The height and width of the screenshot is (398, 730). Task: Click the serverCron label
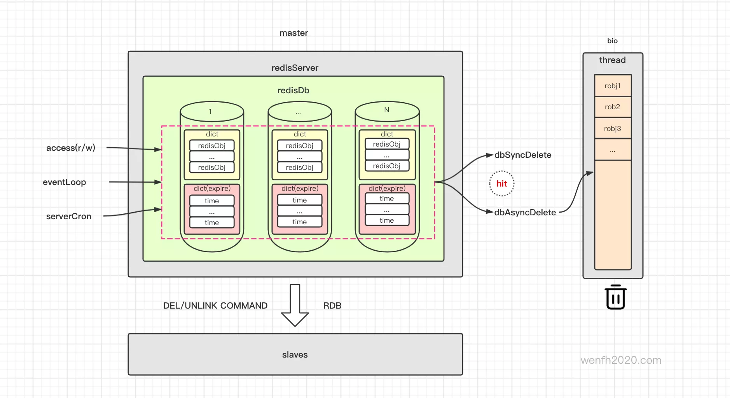pyautogui.click(x=69, y=216)
